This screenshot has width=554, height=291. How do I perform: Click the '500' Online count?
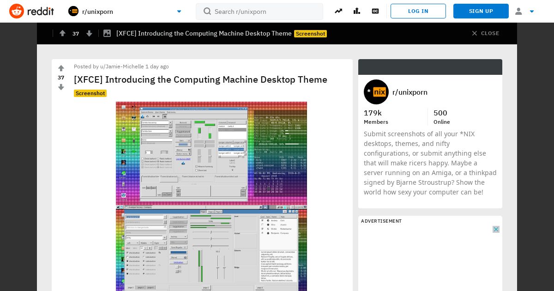pyautogui.click(x=440, y=113)
